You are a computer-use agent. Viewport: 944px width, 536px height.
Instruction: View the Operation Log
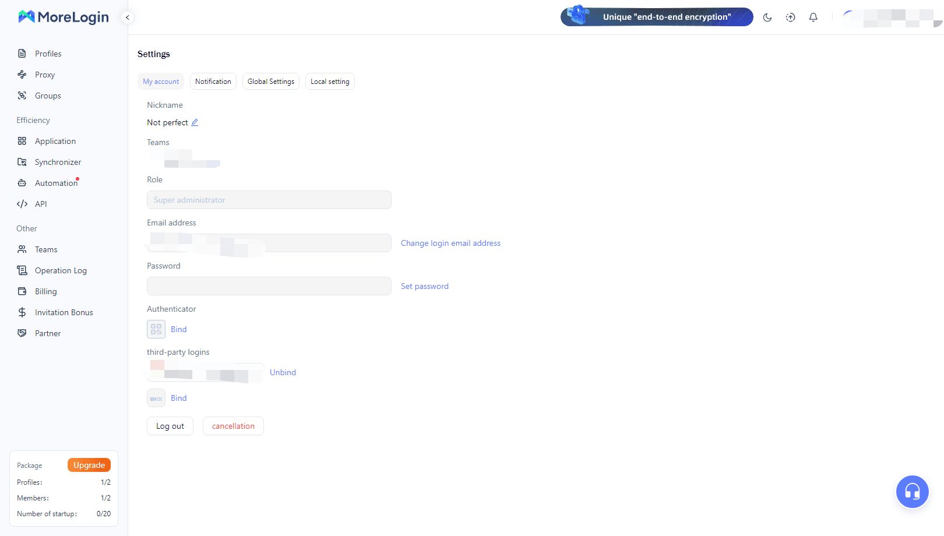tap(61, 270)
